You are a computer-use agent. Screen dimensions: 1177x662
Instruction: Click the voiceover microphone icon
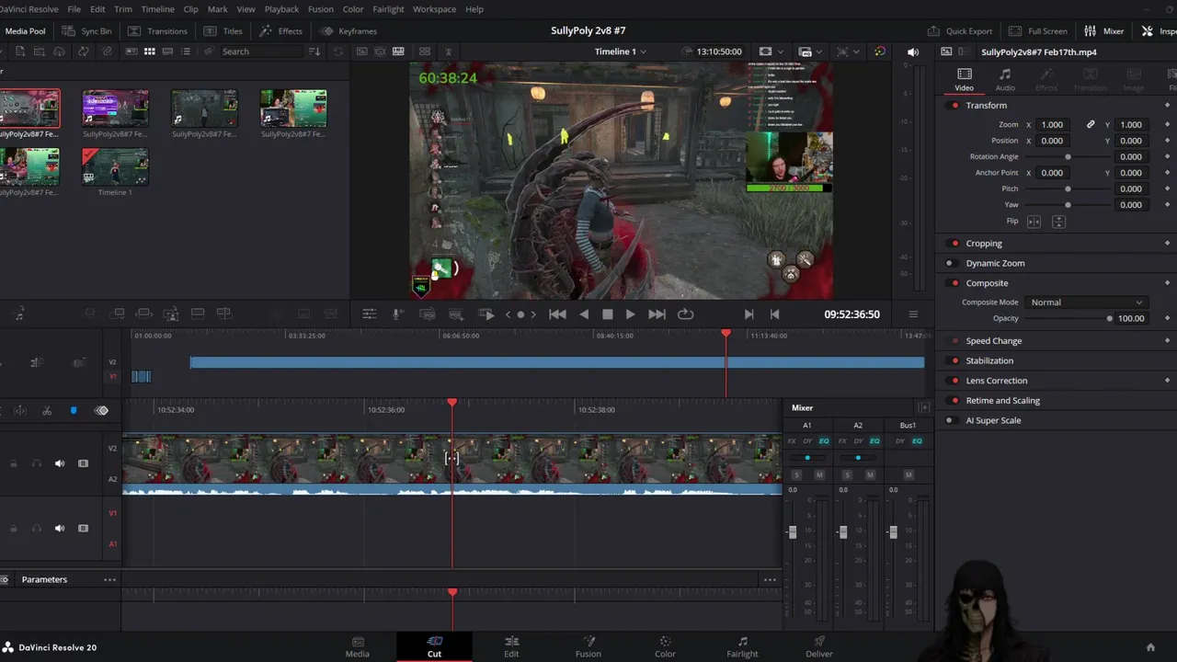[397, 314]
